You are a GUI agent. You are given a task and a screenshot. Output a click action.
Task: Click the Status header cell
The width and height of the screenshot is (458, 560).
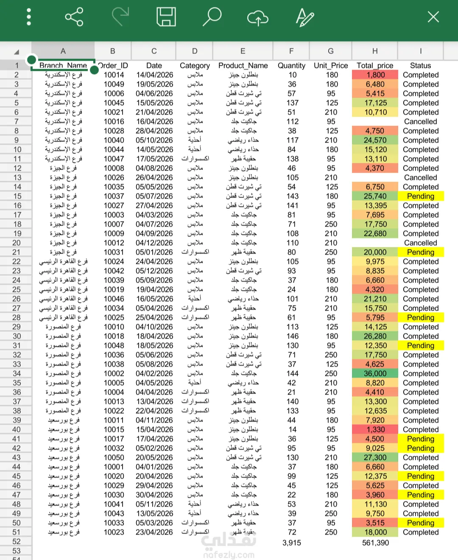(x=421, y=65)
